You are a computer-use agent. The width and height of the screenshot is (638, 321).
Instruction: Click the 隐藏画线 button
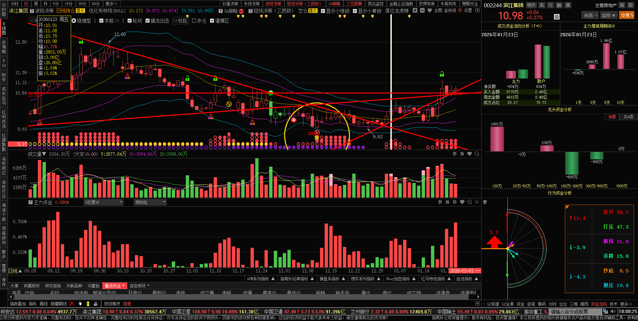(58, 304)
